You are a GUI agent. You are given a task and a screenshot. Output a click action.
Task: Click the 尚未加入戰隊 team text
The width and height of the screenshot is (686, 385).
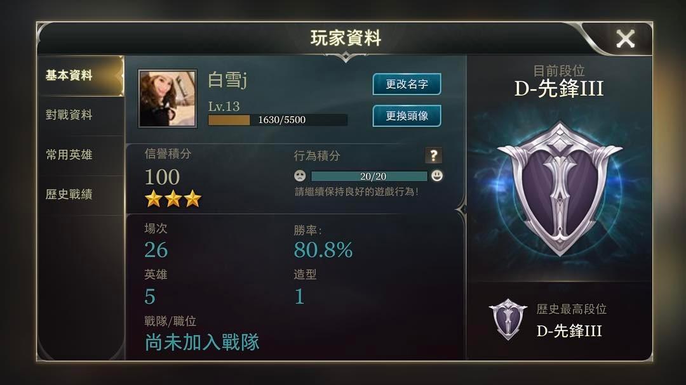[202, 342]
